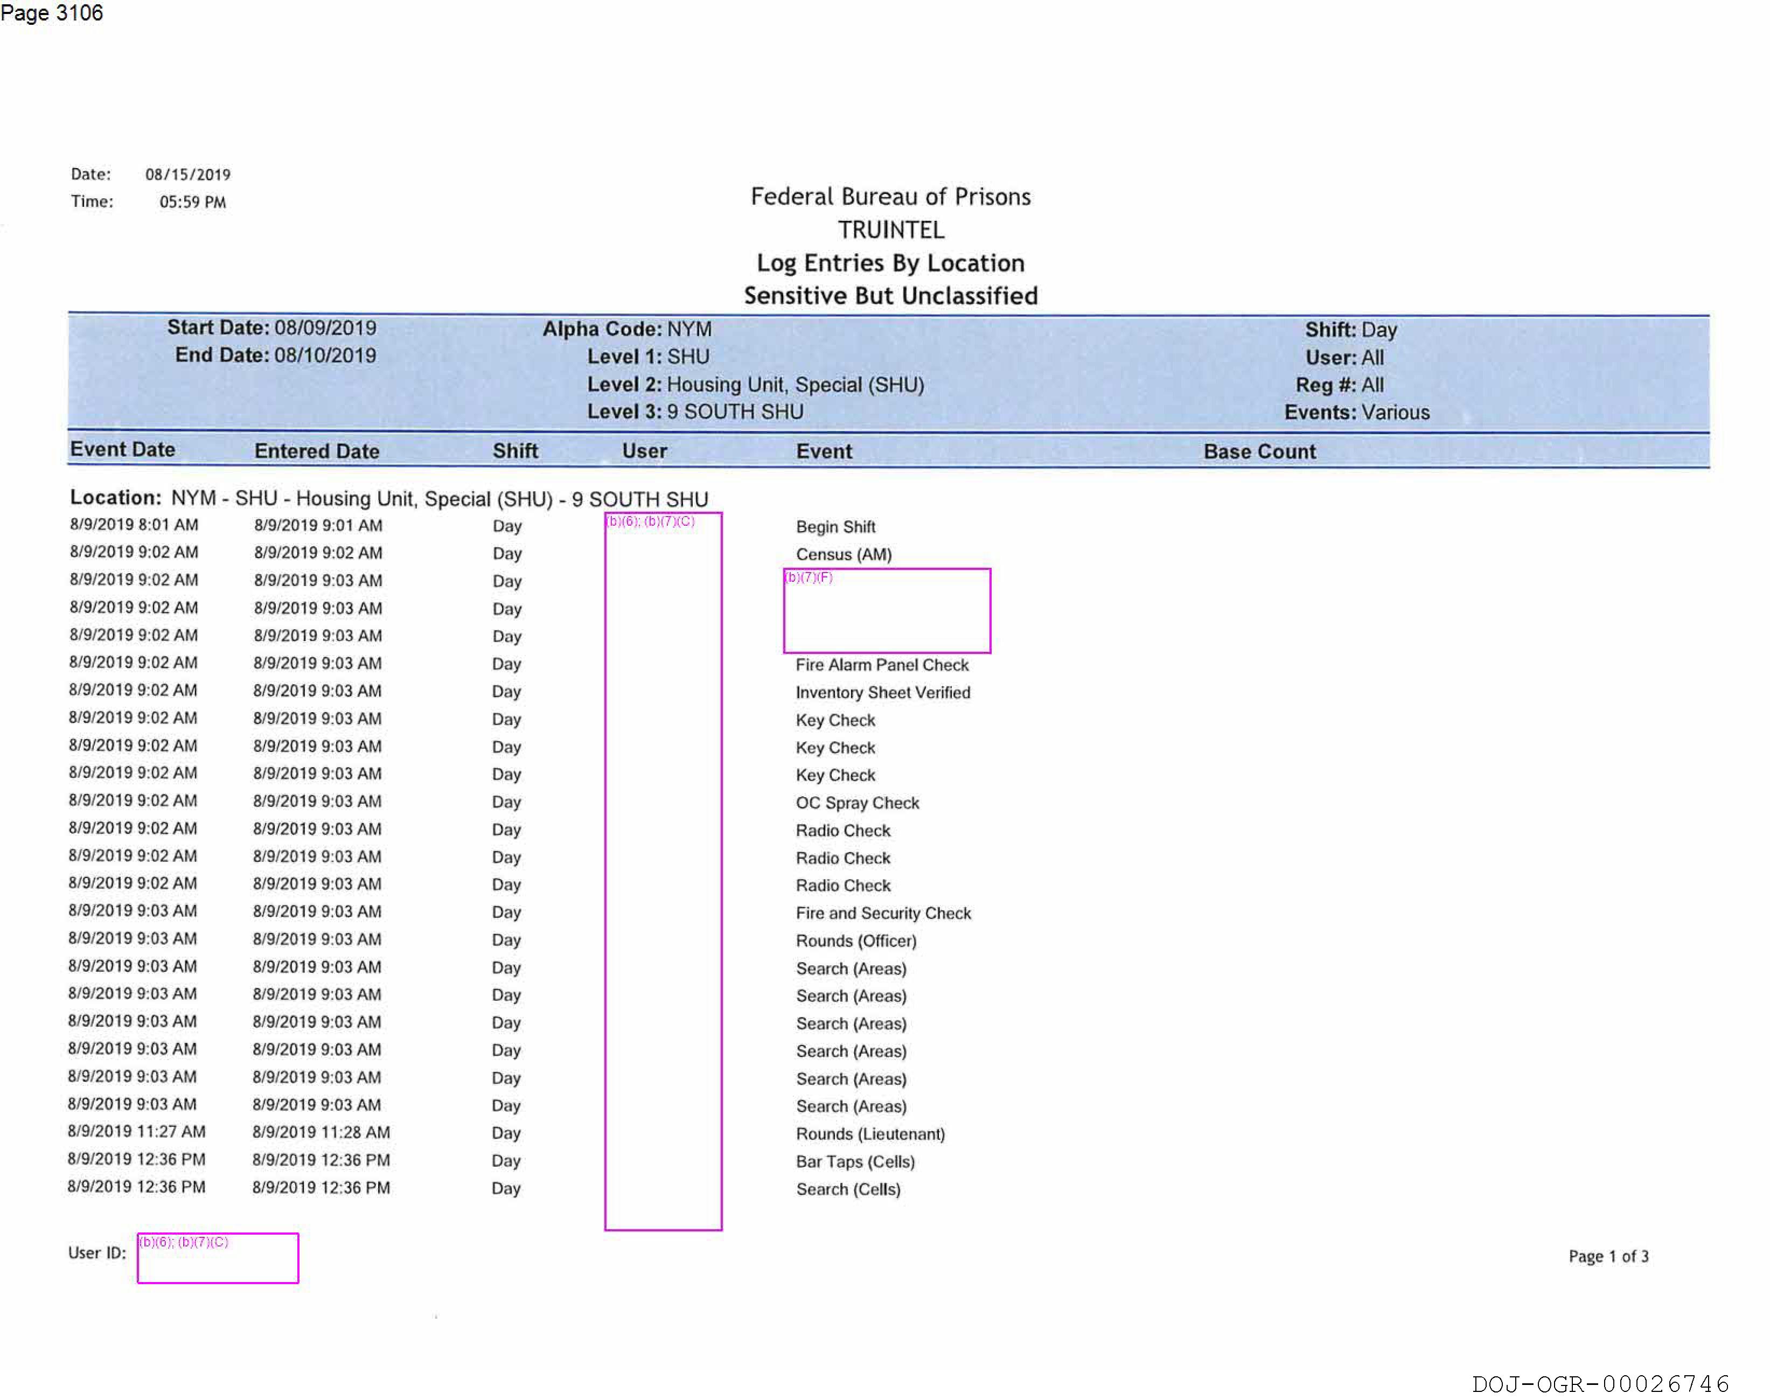This screenshot has width=1770, height=1400.
Task: Click the Event column header
Action: point(824,451)
